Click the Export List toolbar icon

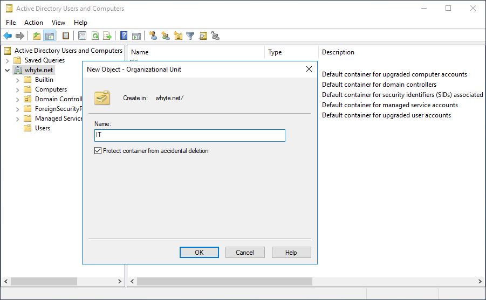coord(107,36)
